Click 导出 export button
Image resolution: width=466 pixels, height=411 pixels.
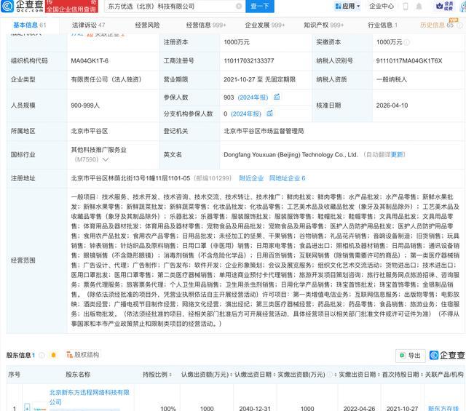tap(411, 356)
